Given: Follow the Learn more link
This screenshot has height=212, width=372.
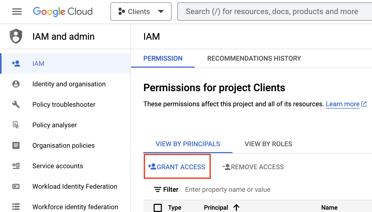Looking at the screenshot, I should pyautogui.click(x=342, y=104).
